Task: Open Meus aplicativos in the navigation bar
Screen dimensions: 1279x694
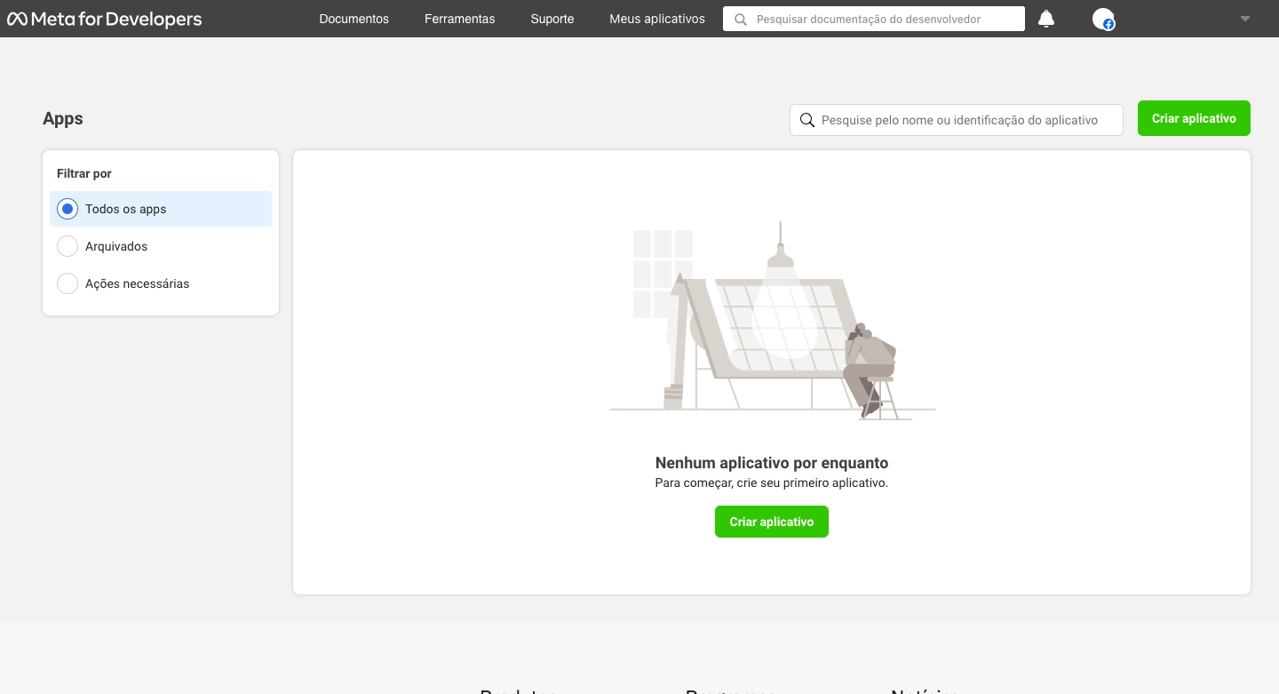Action: 657,19
